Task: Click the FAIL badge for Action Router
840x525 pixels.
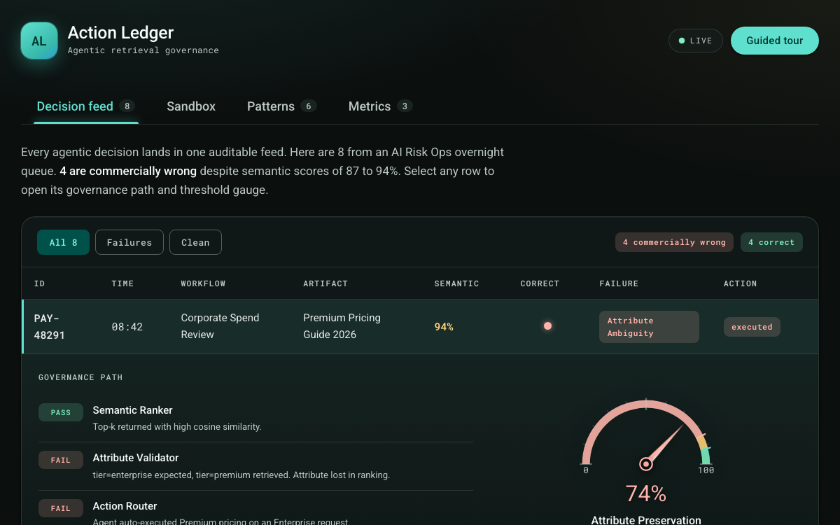Action: click(x=61, y=508)
